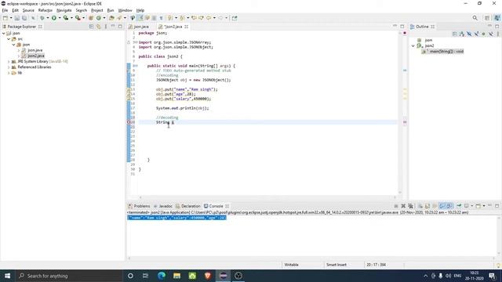Click the search magnifier in top right
This screenshot has height=282, width=502.
pyautogui.click(x=475, y=18)
